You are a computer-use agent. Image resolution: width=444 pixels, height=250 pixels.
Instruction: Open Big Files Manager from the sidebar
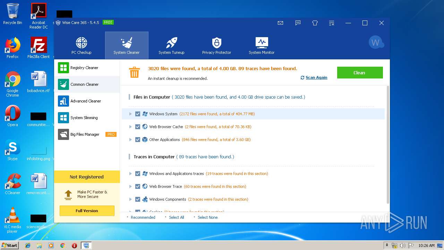(x=87, y=134)
